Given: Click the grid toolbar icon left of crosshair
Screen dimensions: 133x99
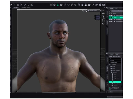Looking at the screenshot, I should [x=51, y=5].
